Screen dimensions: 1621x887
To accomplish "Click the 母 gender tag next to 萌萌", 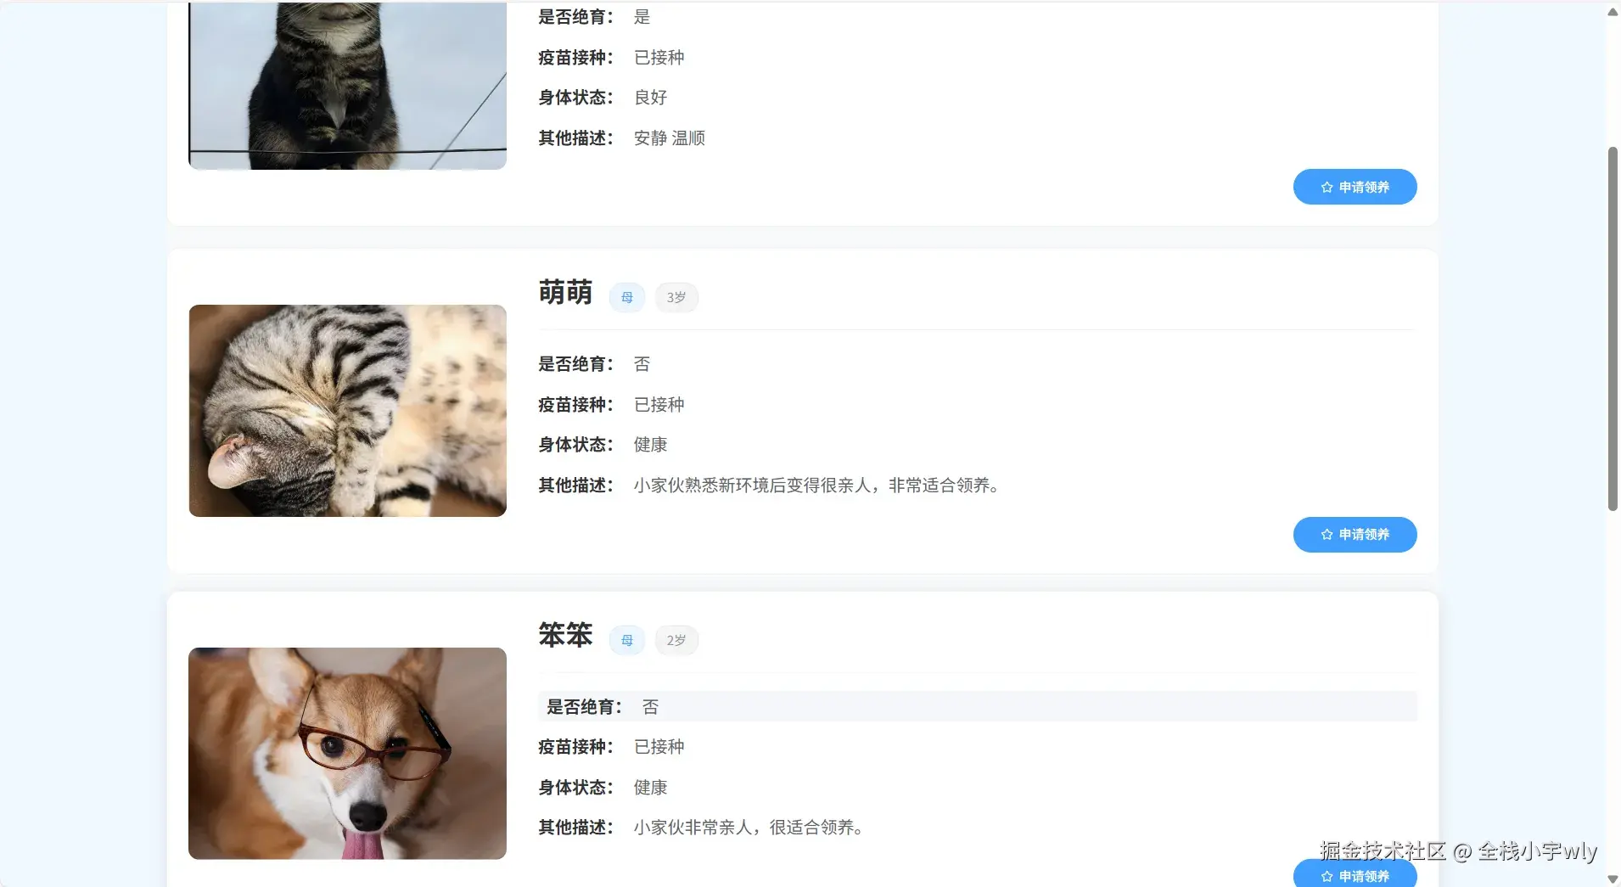I will click(x=627, y=297).
